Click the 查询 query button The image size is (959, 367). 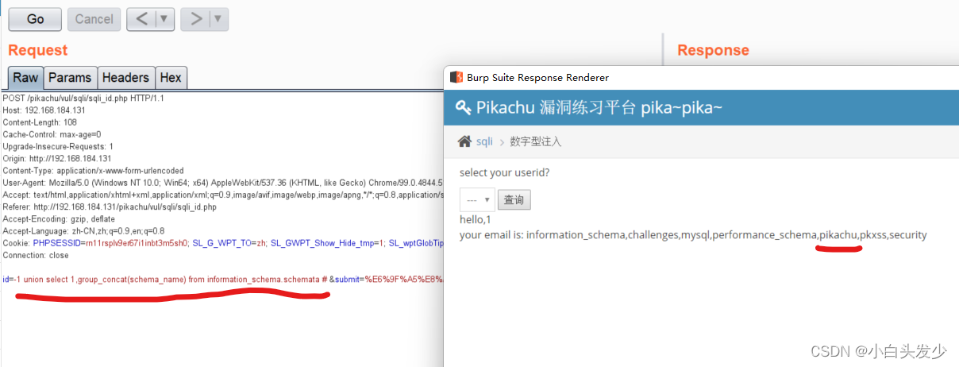click(x=514, y=199)
